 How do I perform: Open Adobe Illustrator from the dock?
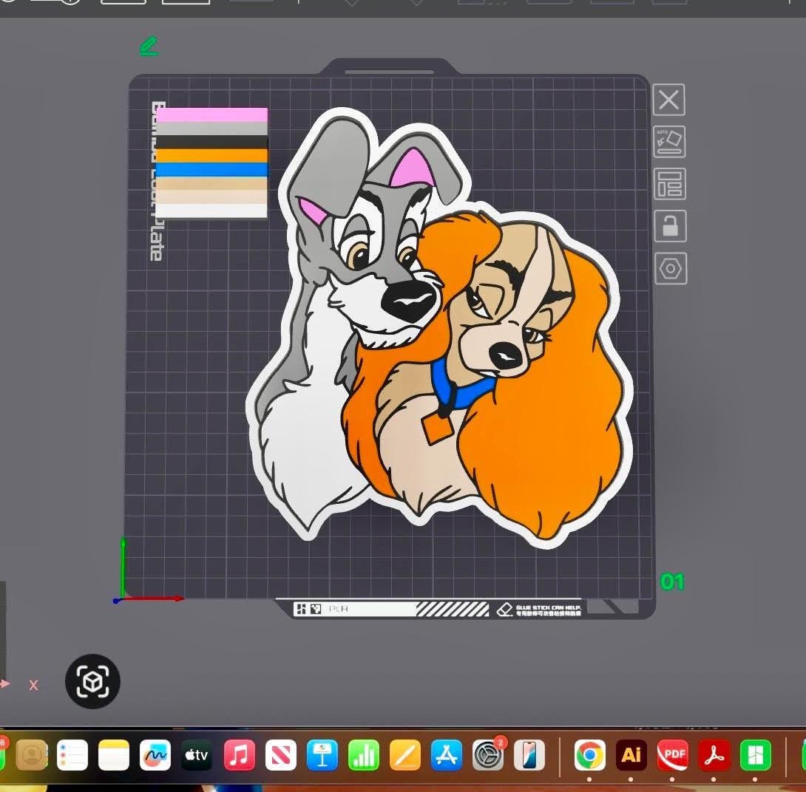click(x=631, y=755)
